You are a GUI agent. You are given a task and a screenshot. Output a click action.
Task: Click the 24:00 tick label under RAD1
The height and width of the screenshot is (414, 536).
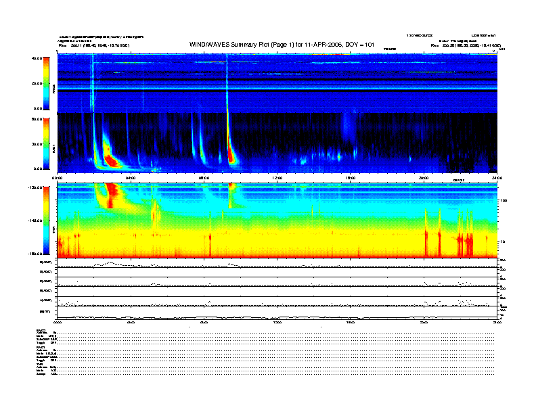click(x=497, y=178)
